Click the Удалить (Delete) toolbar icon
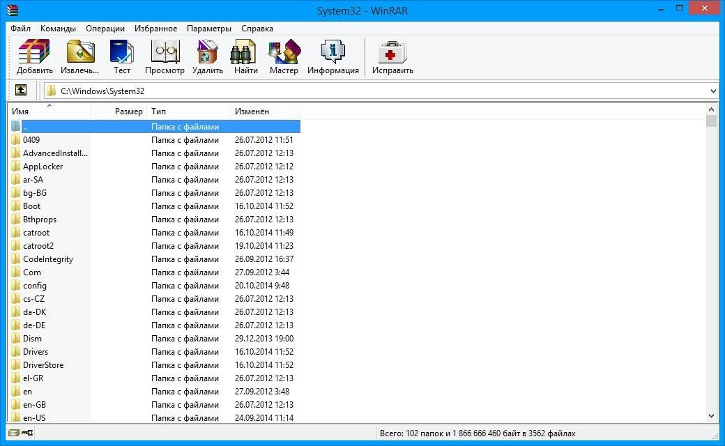 (208, 56)
